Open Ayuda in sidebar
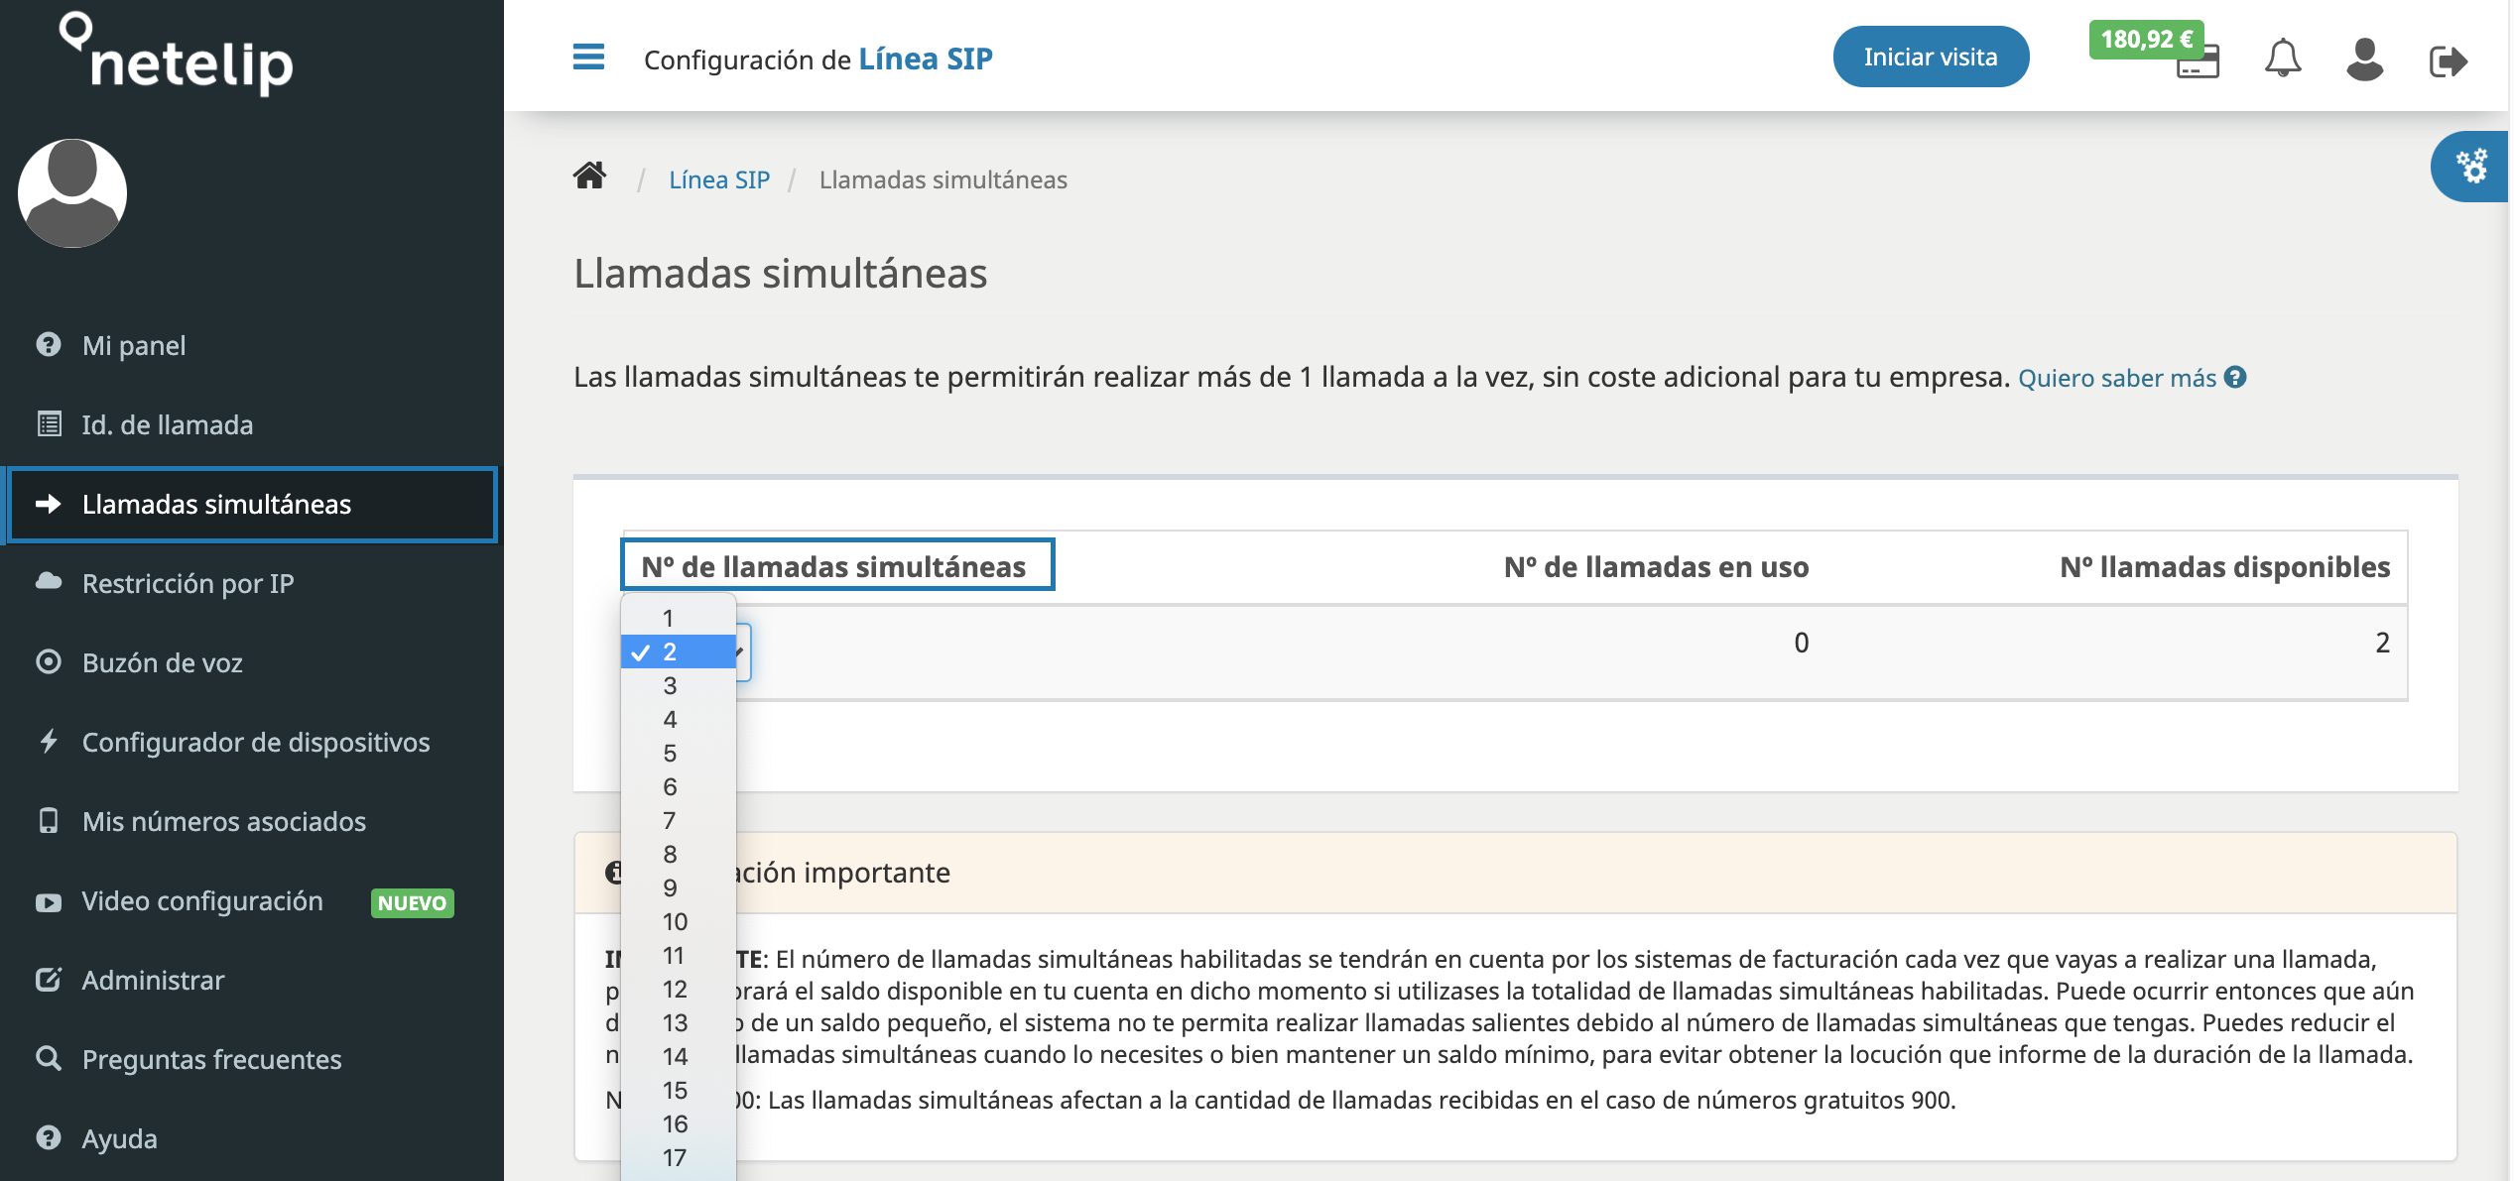2514x1181 pixels. click(252, 1138)
